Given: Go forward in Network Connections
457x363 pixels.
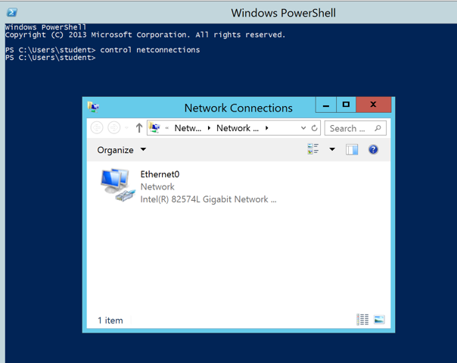Looking at the screenshot, I should click(x=114, y=128).
